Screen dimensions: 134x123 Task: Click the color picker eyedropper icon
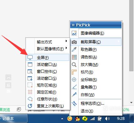click(74, 49)
